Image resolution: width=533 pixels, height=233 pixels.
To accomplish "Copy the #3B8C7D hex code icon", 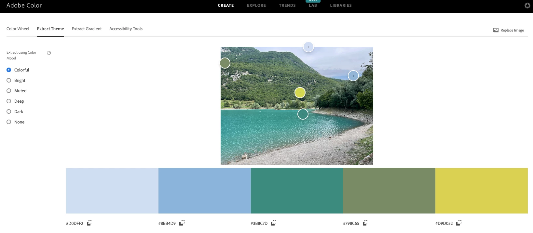I will click(x=274, y=223).
